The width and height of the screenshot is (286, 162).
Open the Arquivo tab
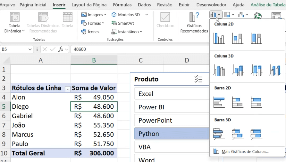(x=7, y=5)
